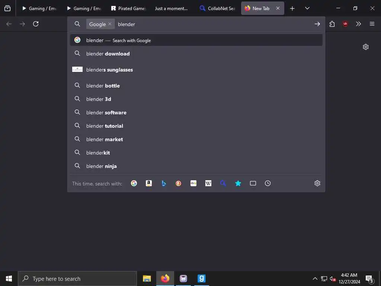This screenshot has height=286, width=381.
Task: Open the blue 'g' app on taskbar
Action: click(201, 279)
